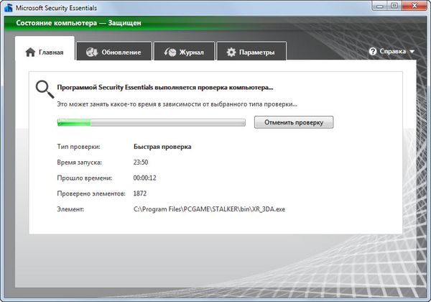Click the note Это может занять какое-то время
Viewport: 431px width, 302px height.
pos(177,104)
